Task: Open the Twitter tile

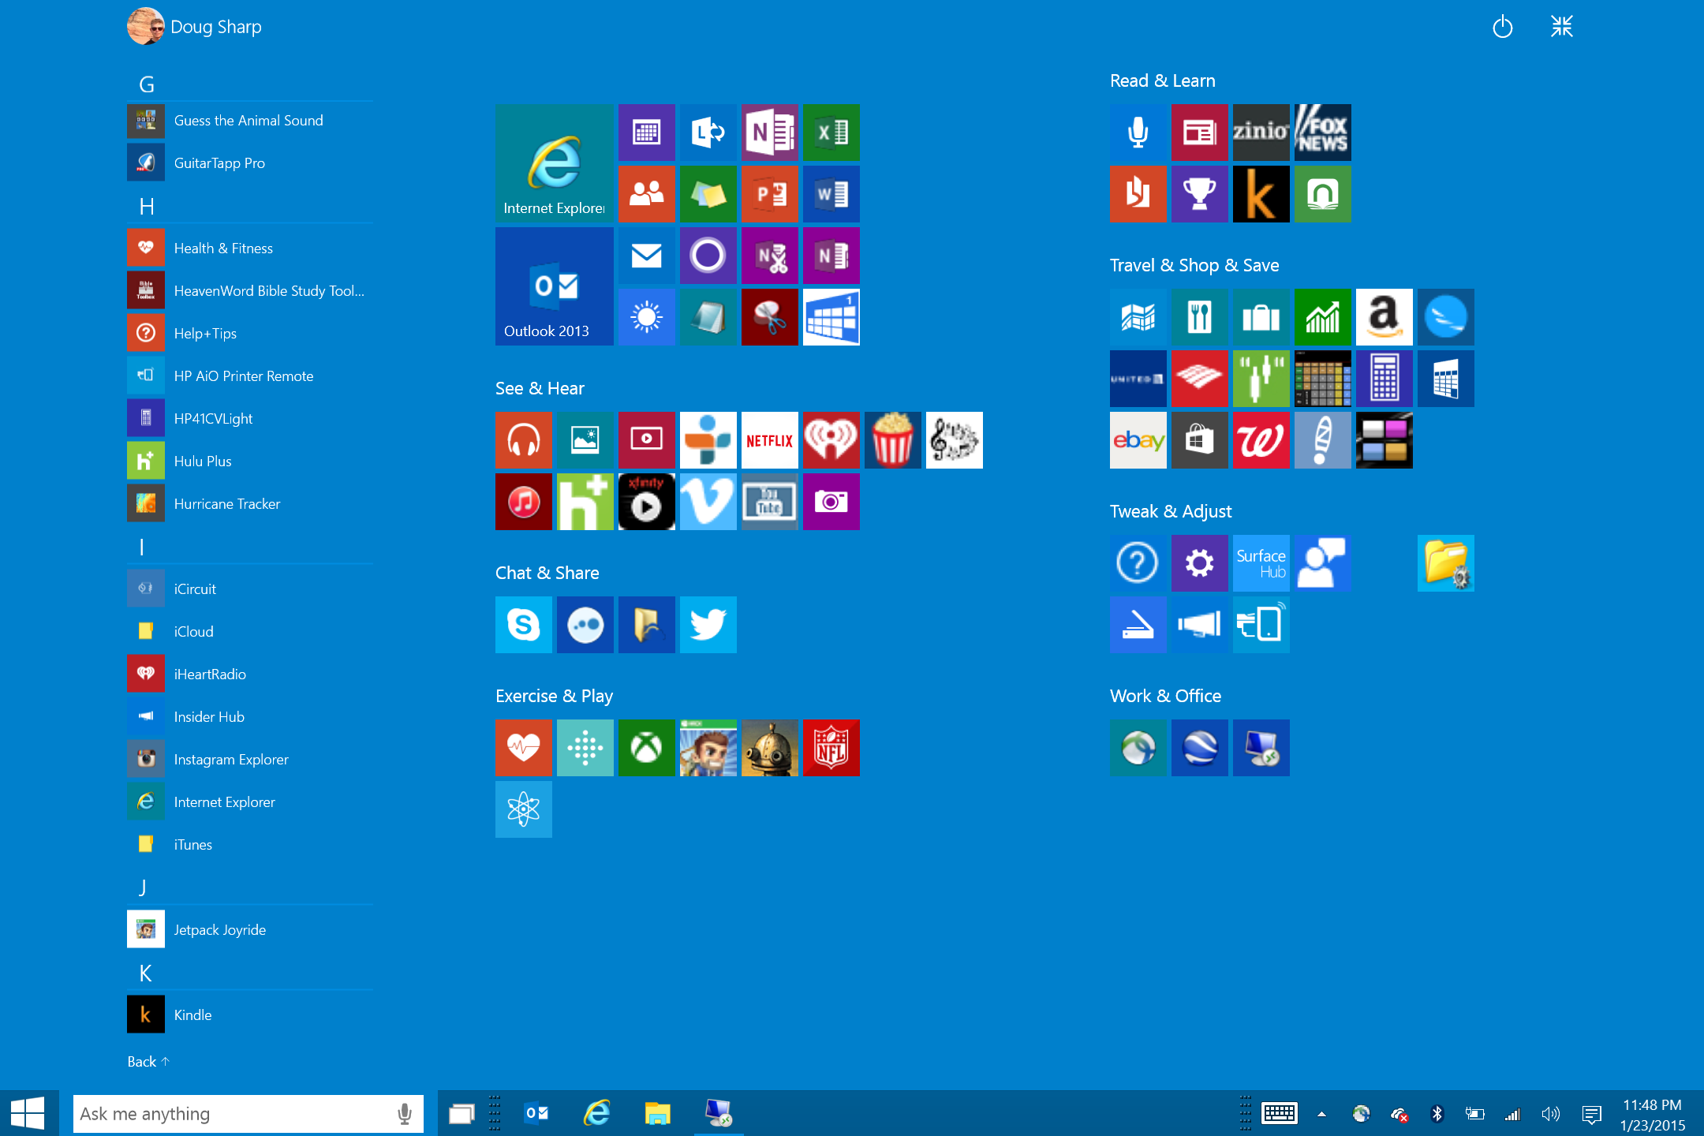Action: 708,625
